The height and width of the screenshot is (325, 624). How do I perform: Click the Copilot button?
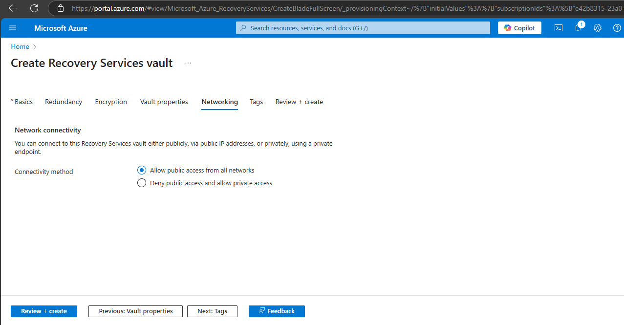coord(519,28)
